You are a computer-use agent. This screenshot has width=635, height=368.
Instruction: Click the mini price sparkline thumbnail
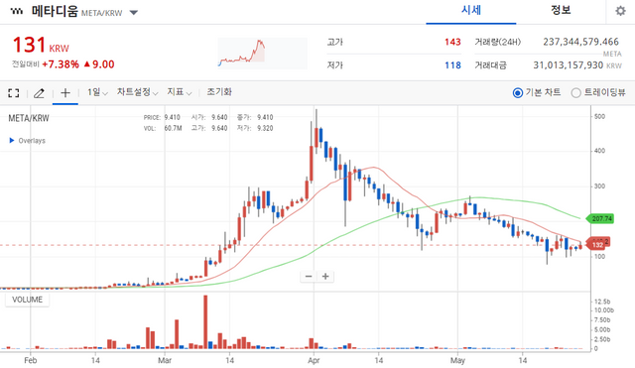point(262,53)
